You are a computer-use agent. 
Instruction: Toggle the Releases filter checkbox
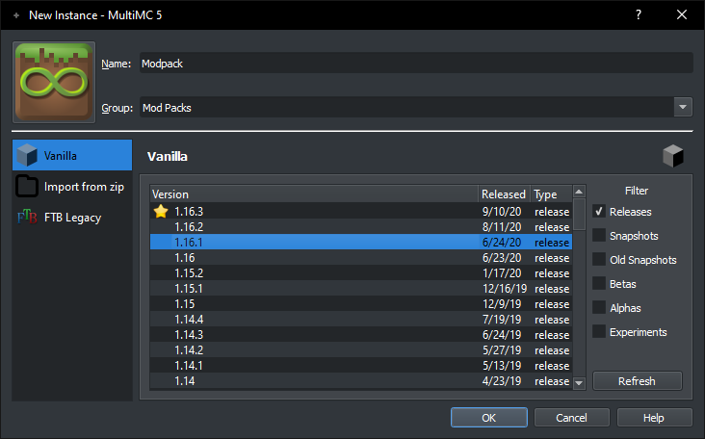tap(599, 211)
